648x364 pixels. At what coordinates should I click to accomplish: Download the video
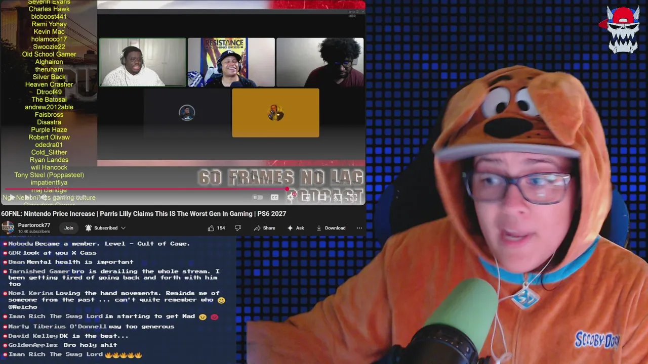click(331, 228)
